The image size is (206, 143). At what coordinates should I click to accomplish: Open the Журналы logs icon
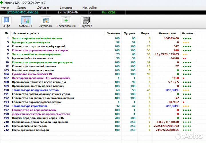(45, 22)
